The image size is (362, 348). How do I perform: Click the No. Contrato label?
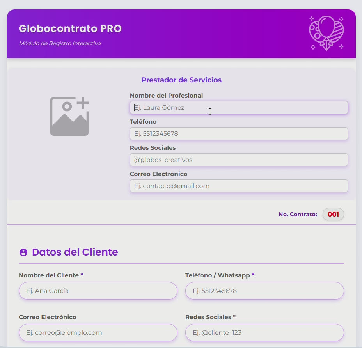[298, 214]
